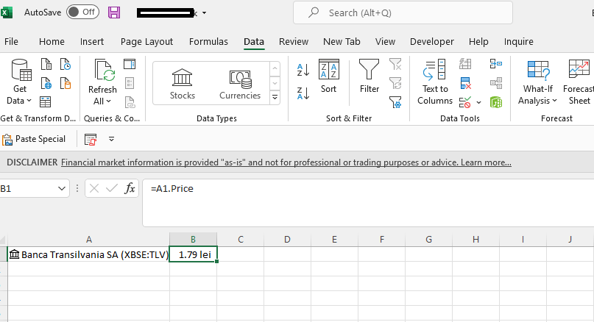Open Recent Sources icon
Viewport: 594px width, 322px height.
pos(66,64)
